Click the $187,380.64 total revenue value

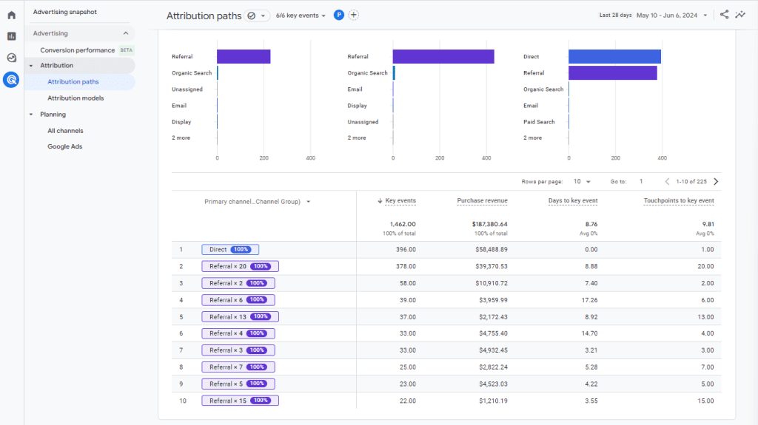(490, 225)
